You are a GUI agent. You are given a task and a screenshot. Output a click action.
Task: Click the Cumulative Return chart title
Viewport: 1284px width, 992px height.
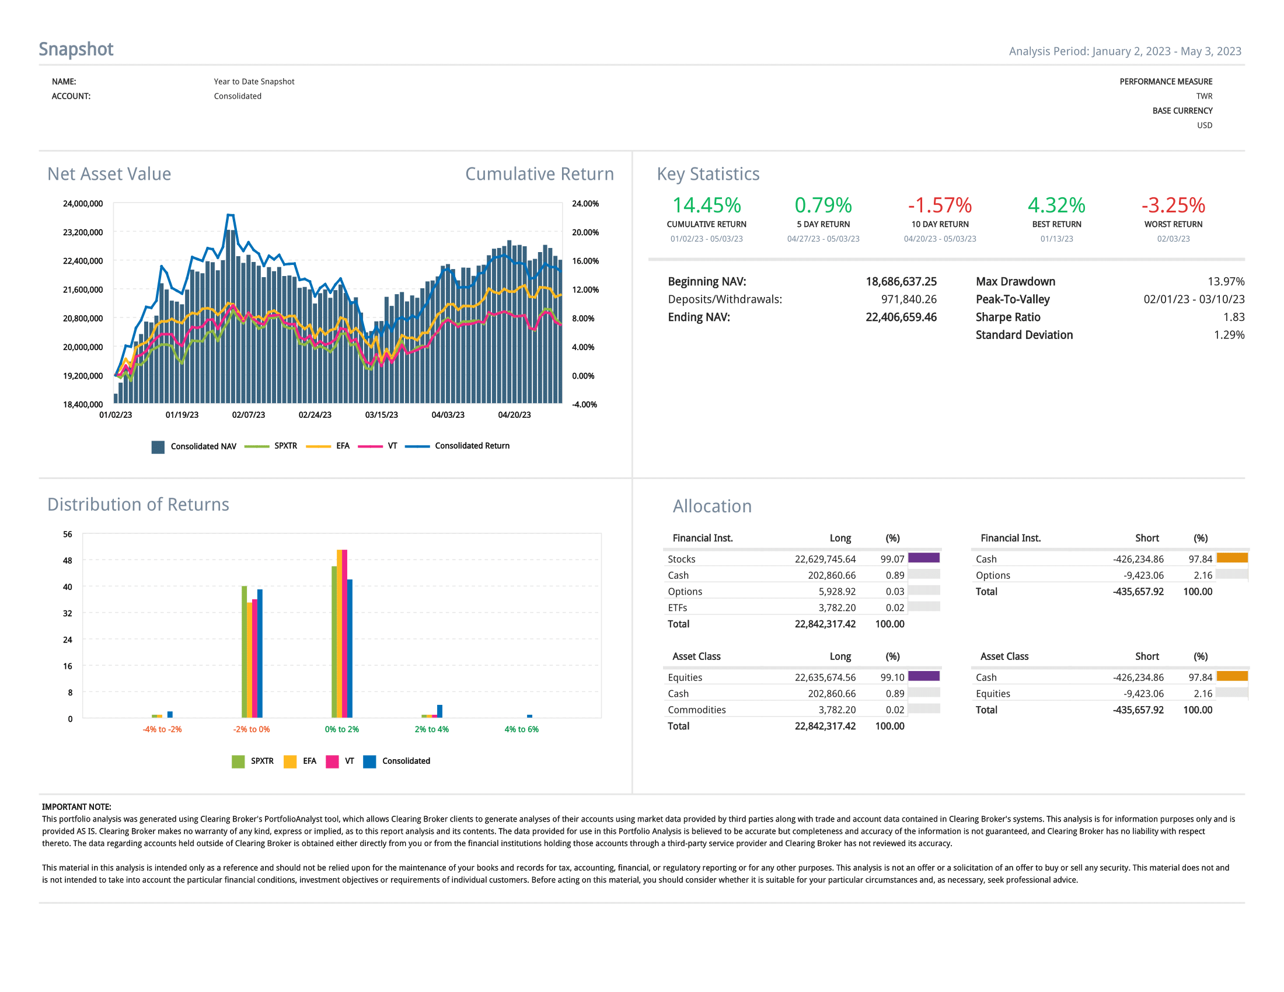(x=539, y=174)
